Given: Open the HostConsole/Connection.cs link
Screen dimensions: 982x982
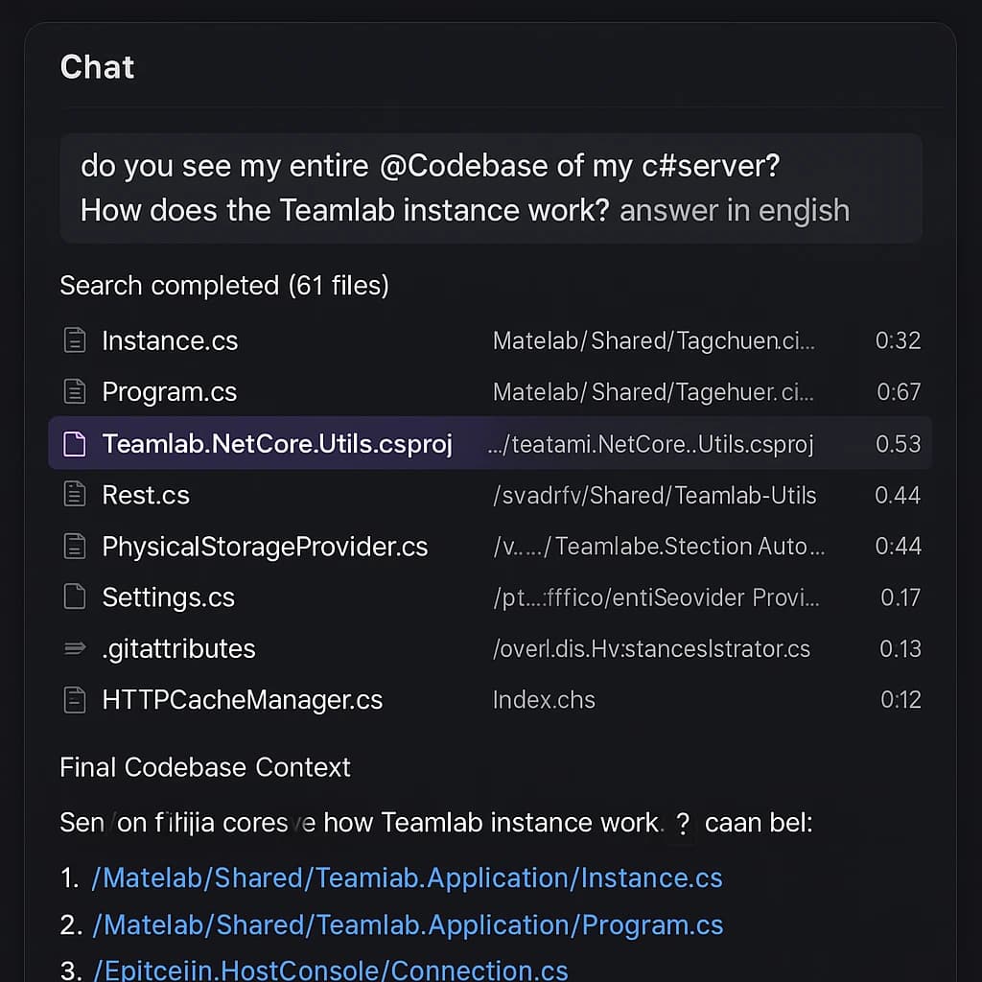Looking at the screenshot, I should 330,970.
